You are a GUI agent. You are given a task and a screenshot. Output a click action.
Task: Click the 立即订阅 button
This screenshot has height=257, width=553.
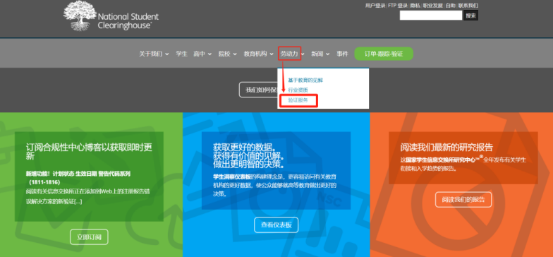89,237
